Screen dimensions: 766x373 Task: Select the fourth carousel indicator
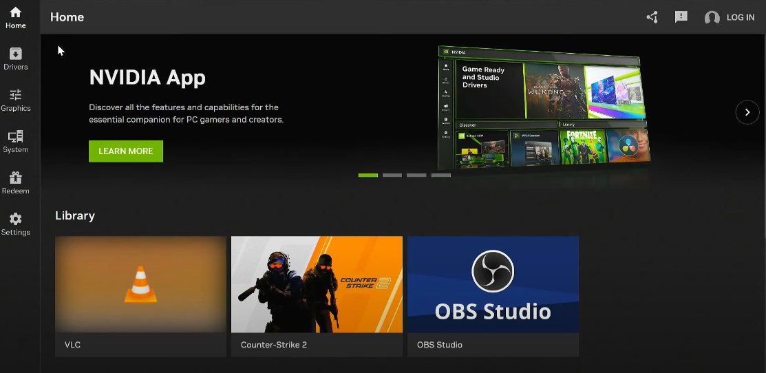(x=441, y=175)
